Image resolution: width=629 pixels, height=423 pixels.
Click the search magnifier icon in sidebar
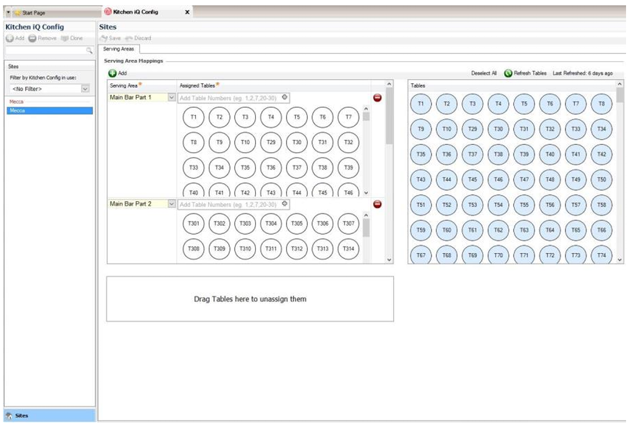click(90, 51)
